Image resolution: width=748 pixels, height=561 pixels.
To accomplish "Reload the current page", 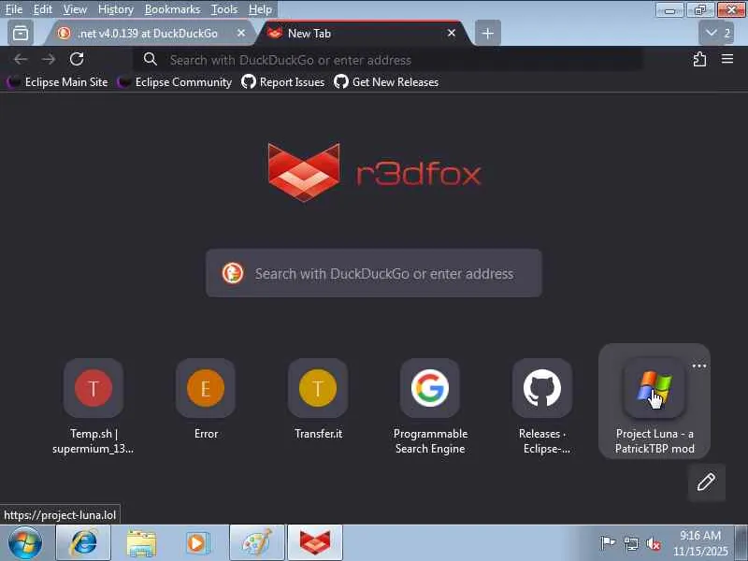I will pyautogui.click(x=77, y=59).
